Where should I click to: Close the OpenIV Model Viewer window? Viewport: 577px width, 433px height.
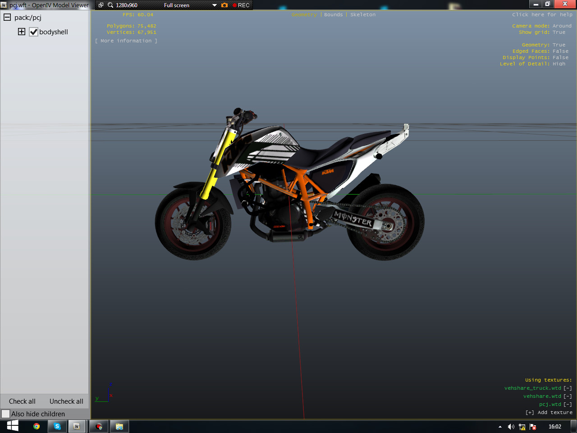pos(565,4)
